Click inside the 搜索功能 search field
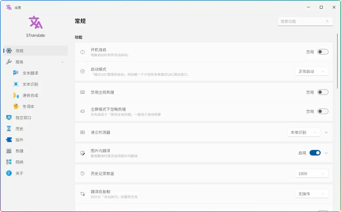341x212 pixels. tap(303, 21)
